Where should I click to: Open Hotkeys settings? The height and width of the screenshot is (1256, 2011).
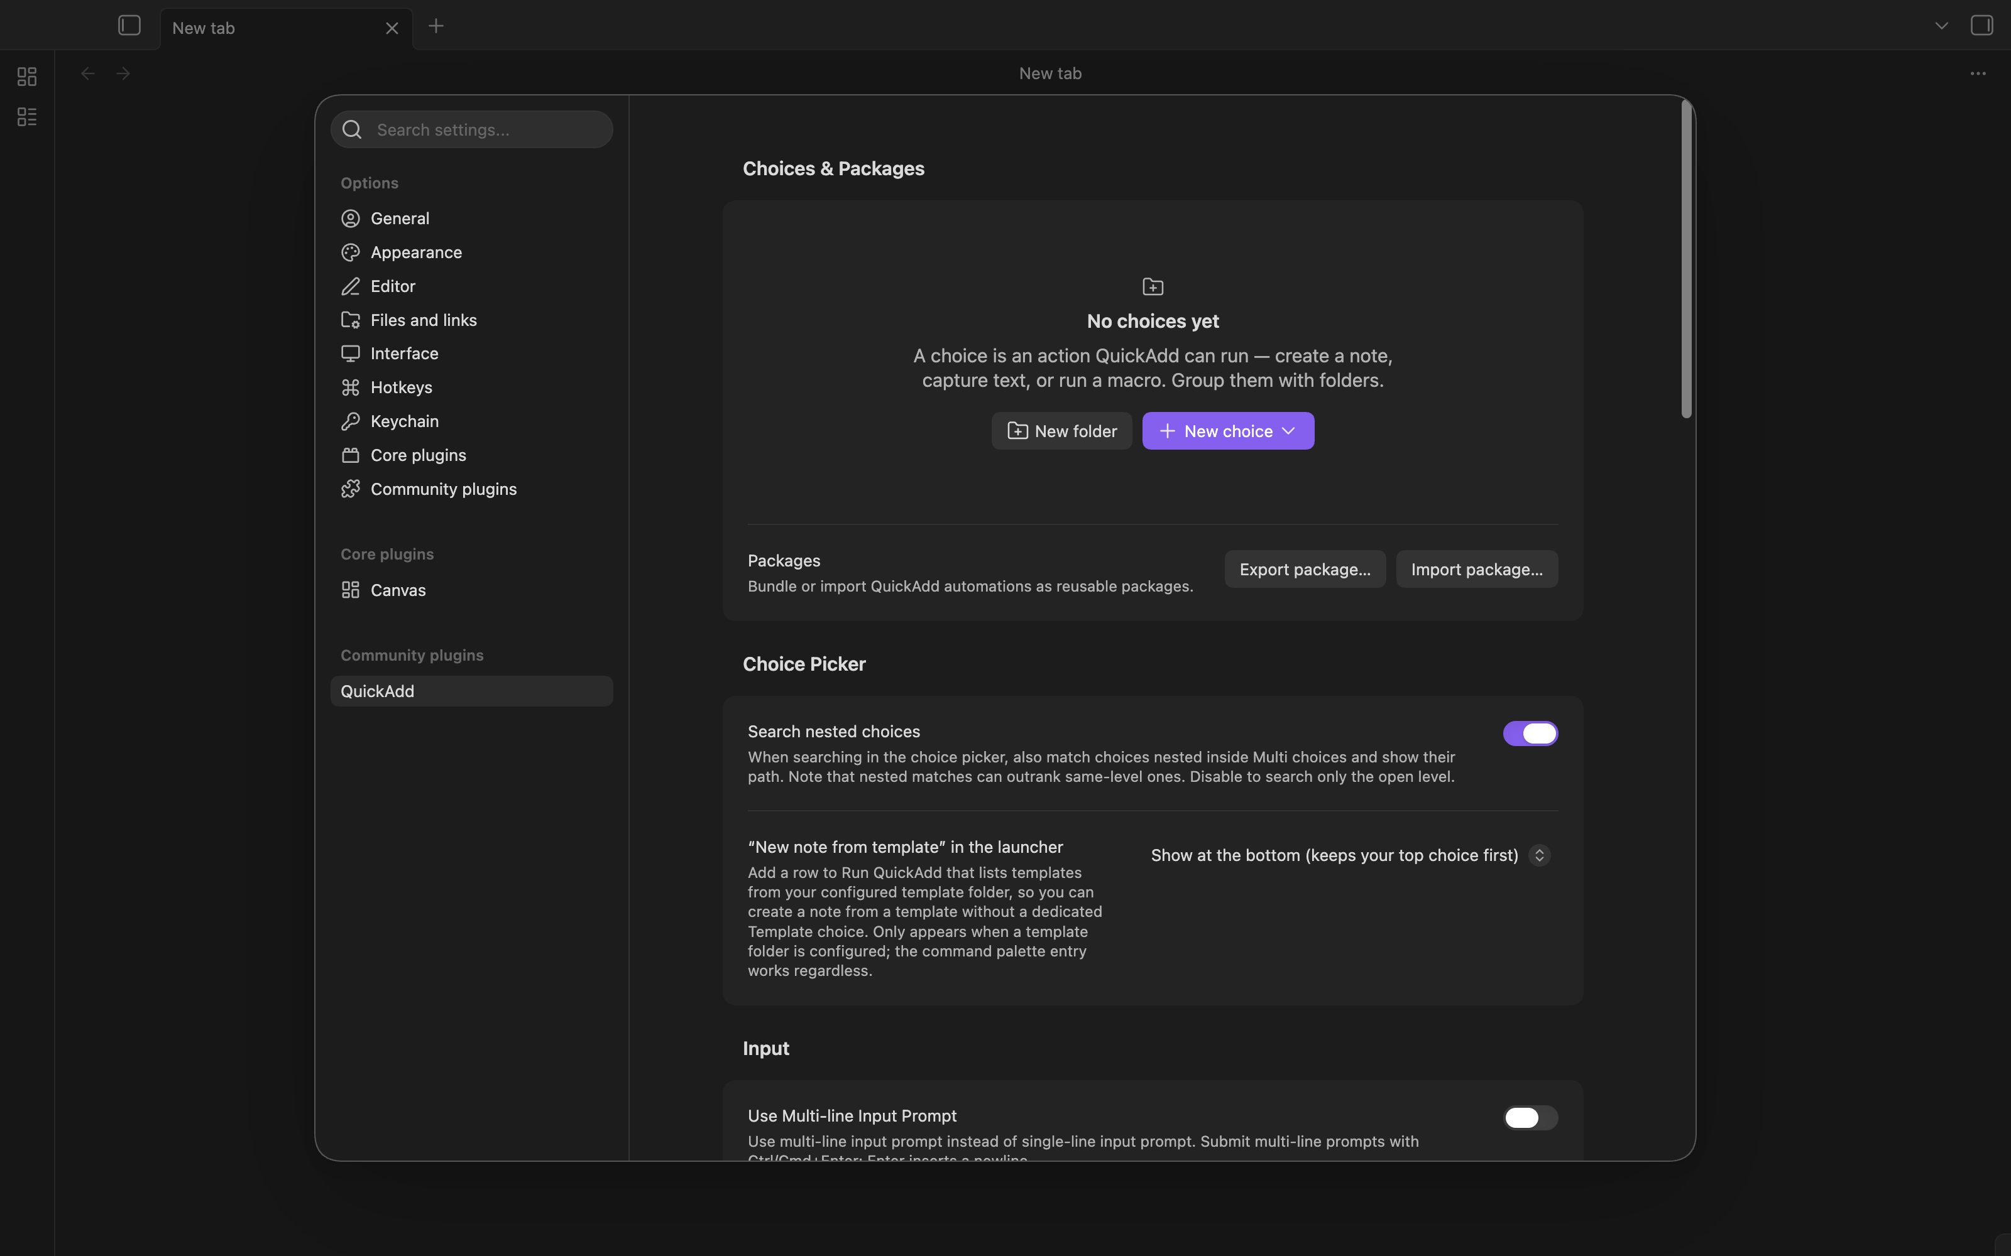[472, 388]
